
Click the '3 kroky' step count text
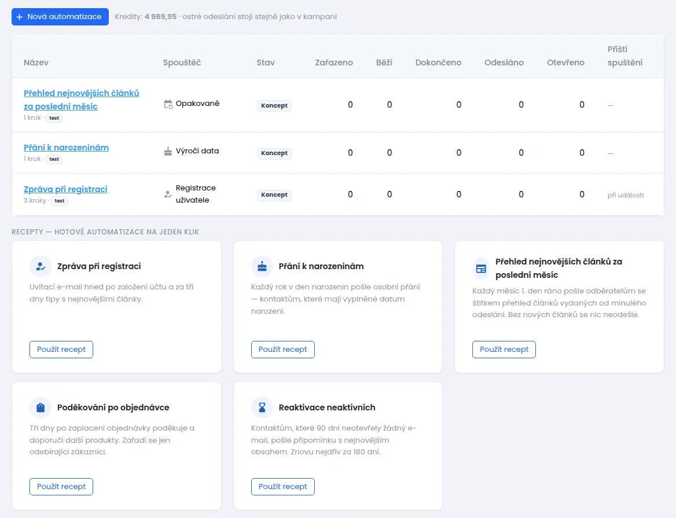click(x=35, y=200)
